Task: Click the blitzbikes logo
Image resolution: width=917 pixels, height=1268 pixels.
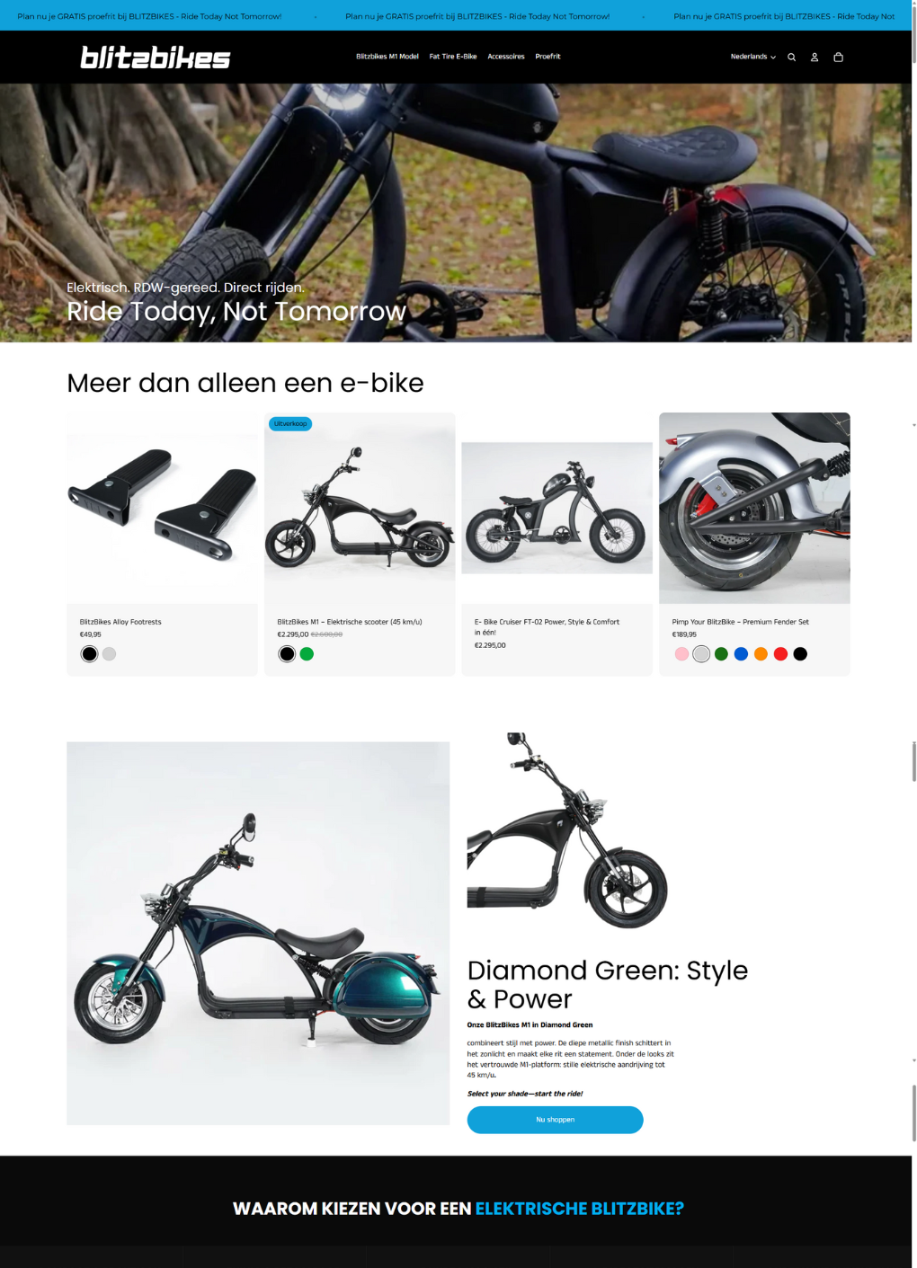Action: pyautogui.click(x=156, y=58)
